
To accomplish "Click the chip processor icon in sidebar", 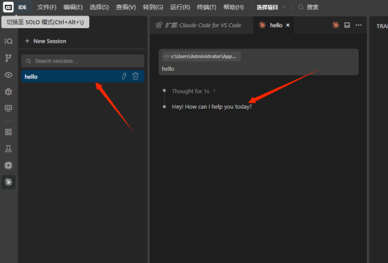I will pyautogui.click(x=8, y=166).
